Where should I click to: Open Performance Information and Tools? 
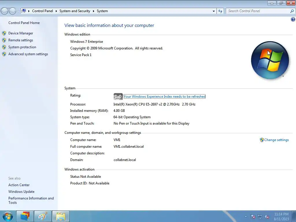[31, 200]
